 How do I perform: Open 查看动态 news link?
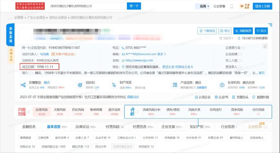[133, 97]
